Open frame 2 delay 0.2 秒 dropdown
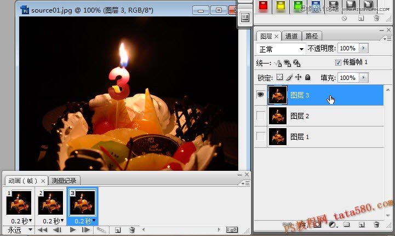The height and width of the screenshot is (236, 395). point(53,221)
